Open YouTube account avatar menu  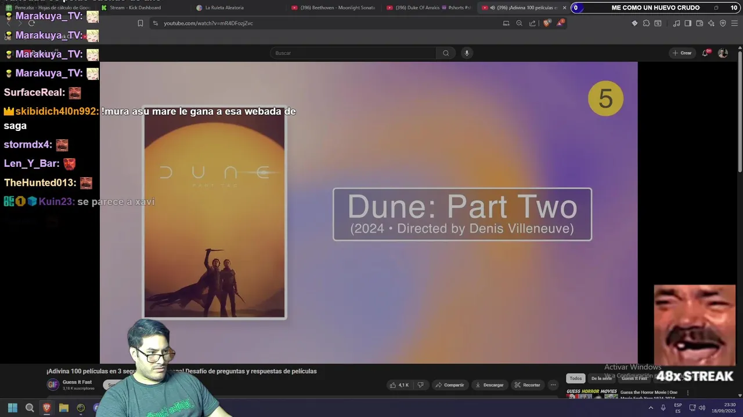click(x=723, y=53)
